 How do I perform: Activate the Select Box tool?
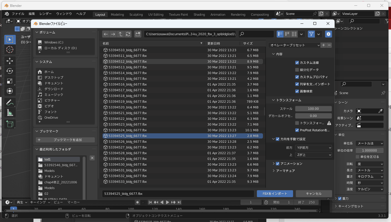click(10, 39)
